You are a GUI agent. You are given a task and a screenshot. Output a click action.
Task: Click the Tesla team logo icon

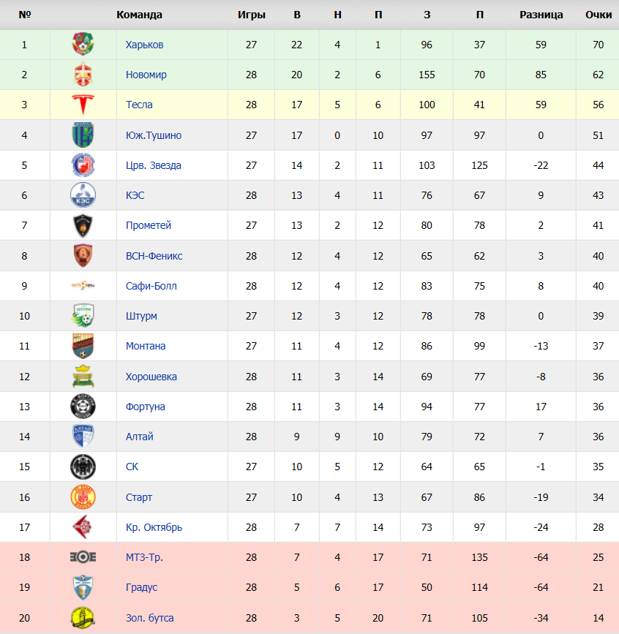pyautogui.click(x=83, y=105)
